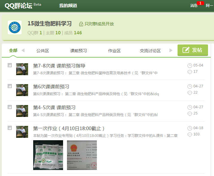This screenshot has height=176, width=214.
Task: Check the box for 第7-8次课 课前预习指导
Action: pyautogui.click(x=10, y=65)
